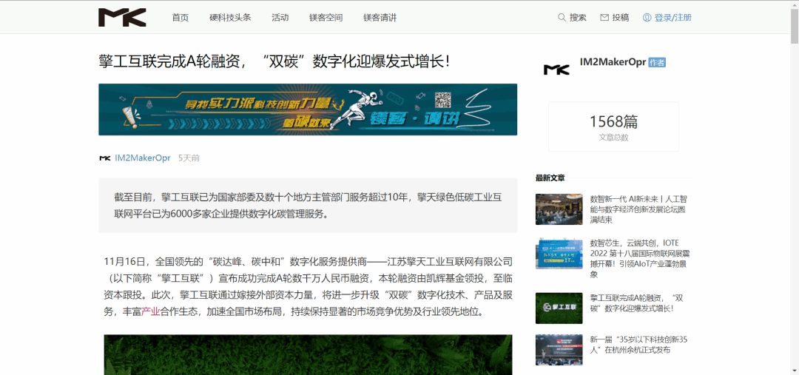
Task: Click the 1568篇 article count box
Action: point(613,126)
